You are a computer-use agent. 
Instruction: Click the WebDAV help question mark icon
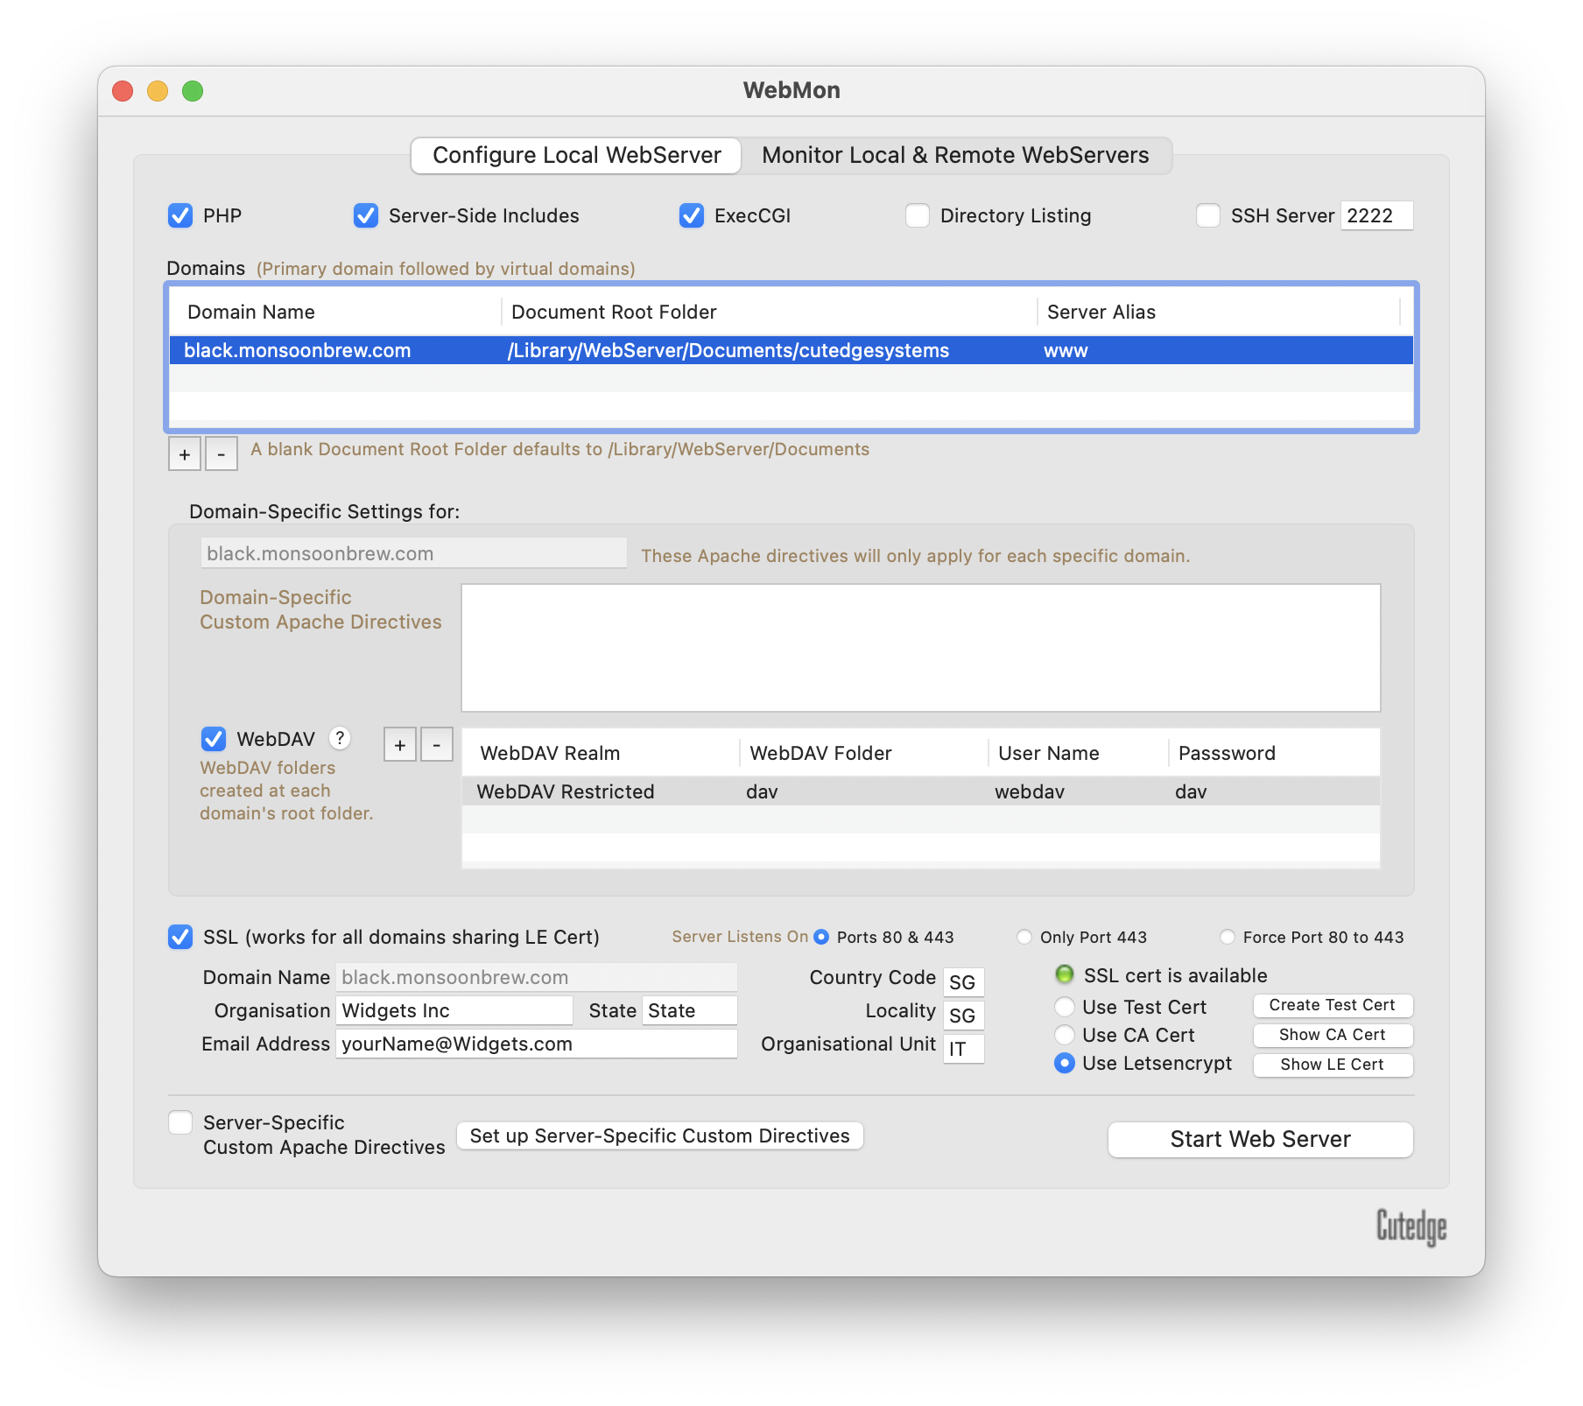(340, 739)
